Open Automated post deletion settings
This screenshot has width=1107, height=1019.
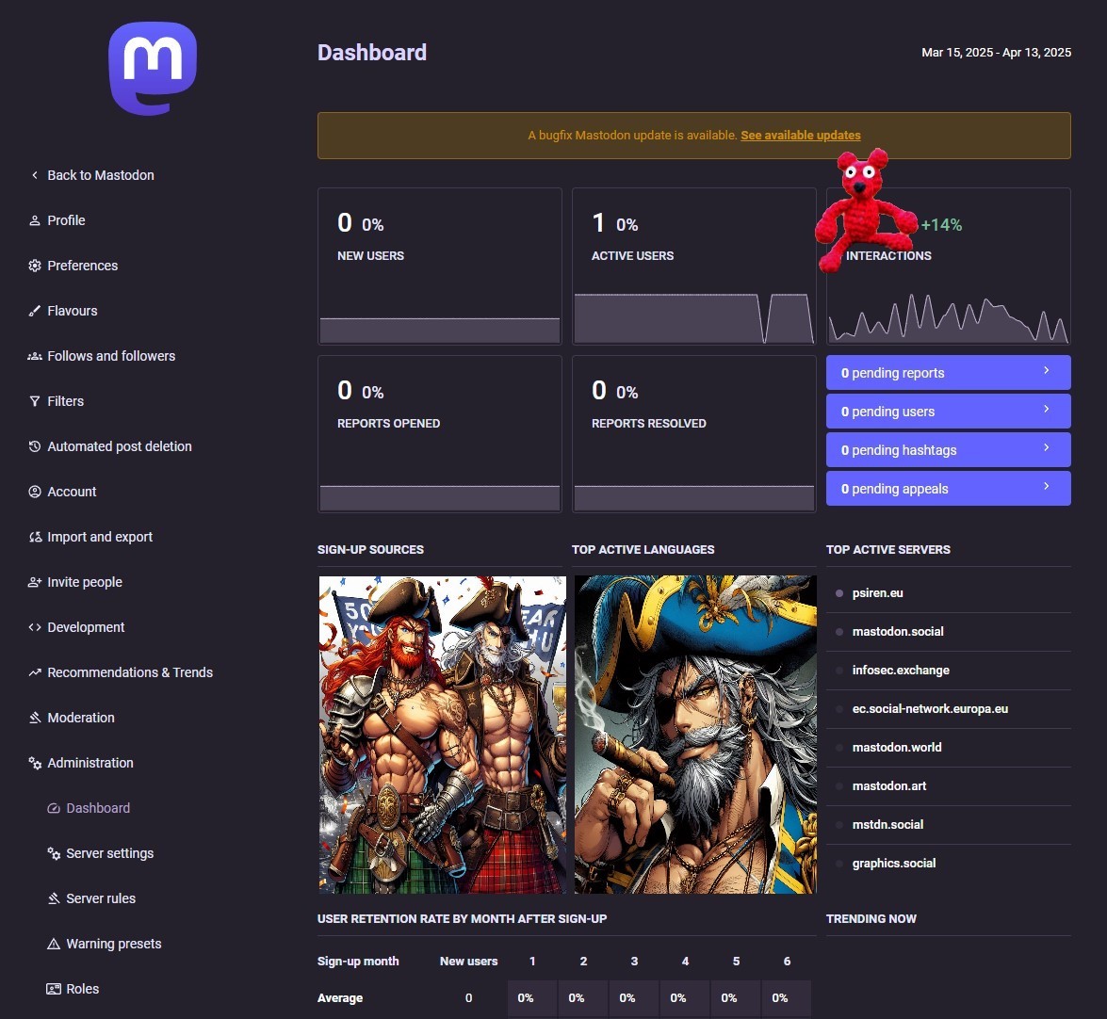click(120, 446)
